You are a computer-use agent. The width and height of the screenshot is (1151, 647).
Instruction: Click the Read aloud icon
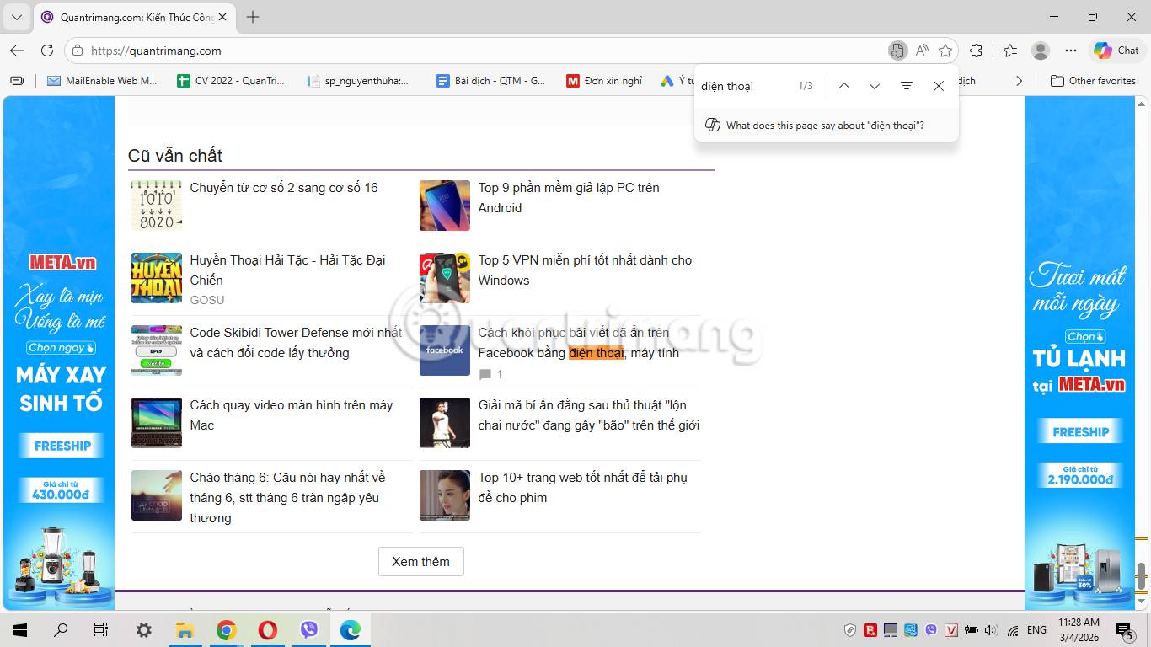click(922, 51)
